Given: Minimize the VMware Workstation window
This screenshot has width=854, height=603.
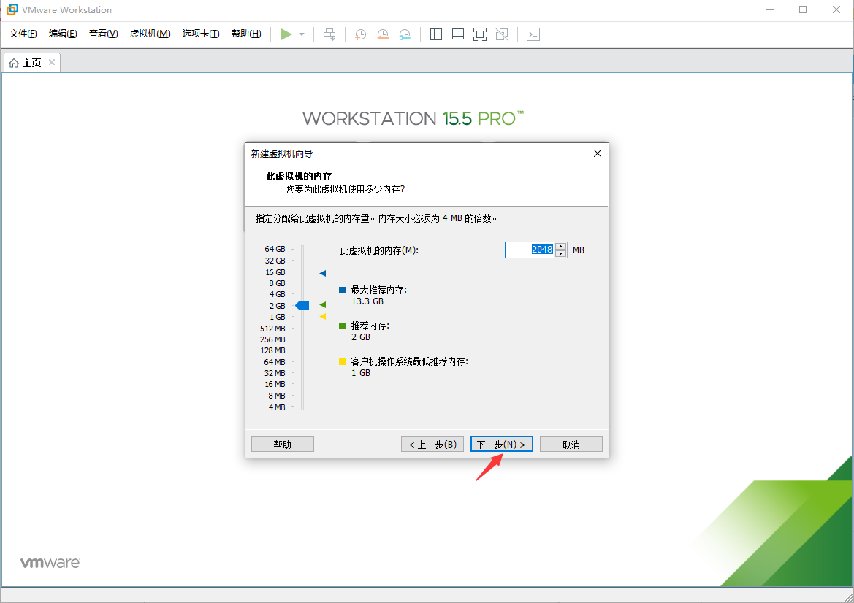Looking at the screenshot, I should (769, 9).
